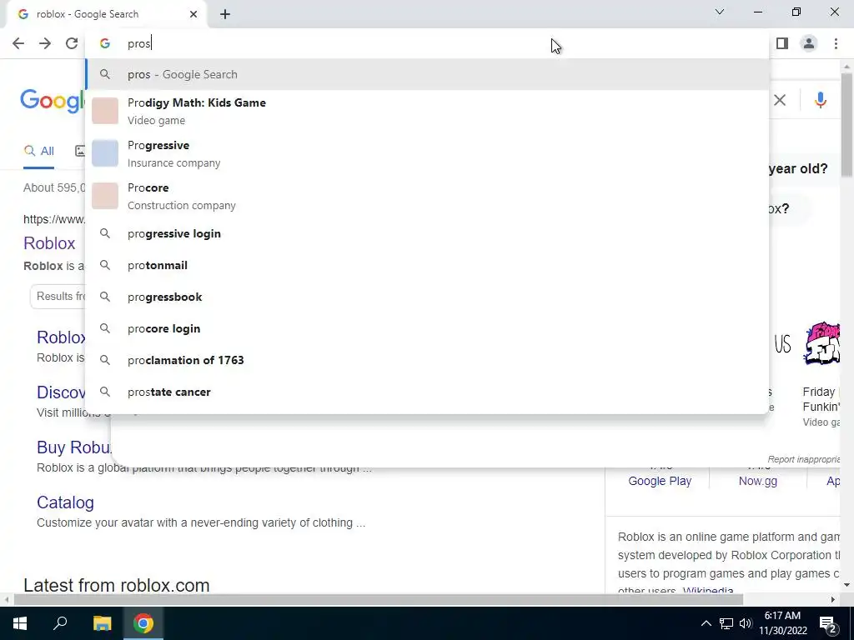Select the 'progressbook' suggestion

427,297
